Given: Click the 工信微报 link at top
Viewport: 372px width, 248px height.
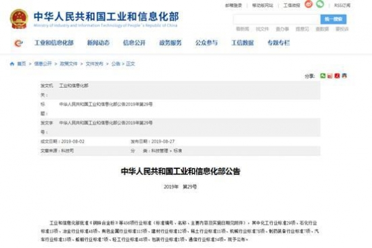Looking at the screenshot, I should 292,5.
